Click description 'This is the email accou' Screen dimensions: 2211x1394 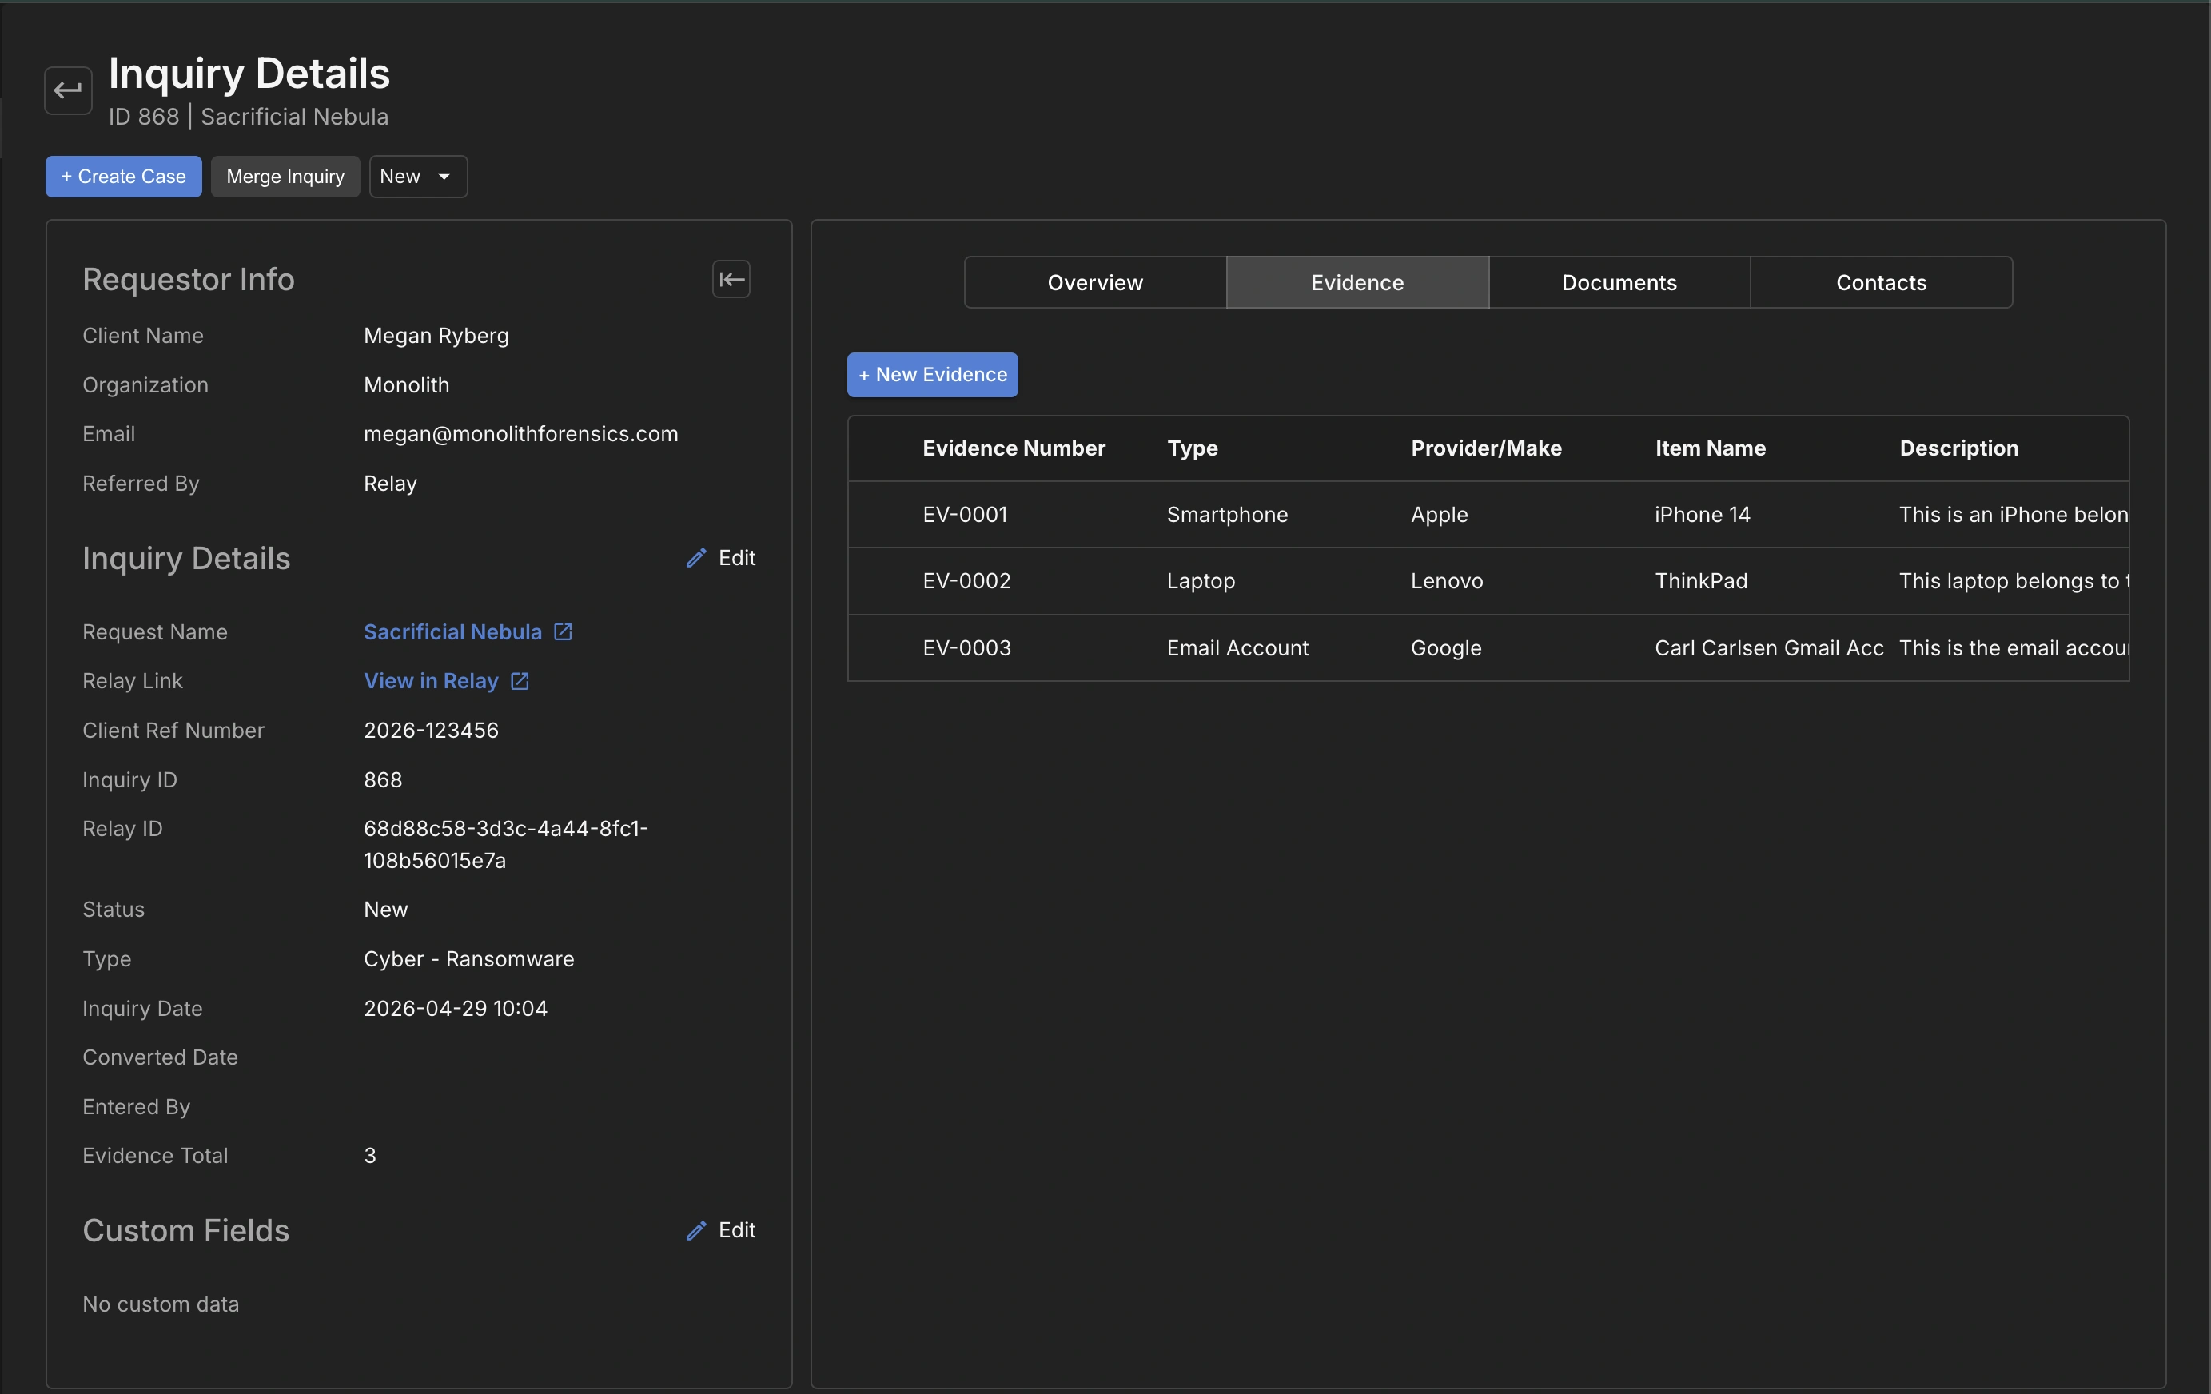point(2013,647)
